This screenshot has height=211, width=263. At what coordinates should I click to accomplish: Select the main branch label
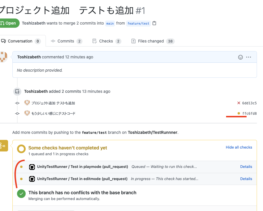pyautogui.click(x=110, y=23)
